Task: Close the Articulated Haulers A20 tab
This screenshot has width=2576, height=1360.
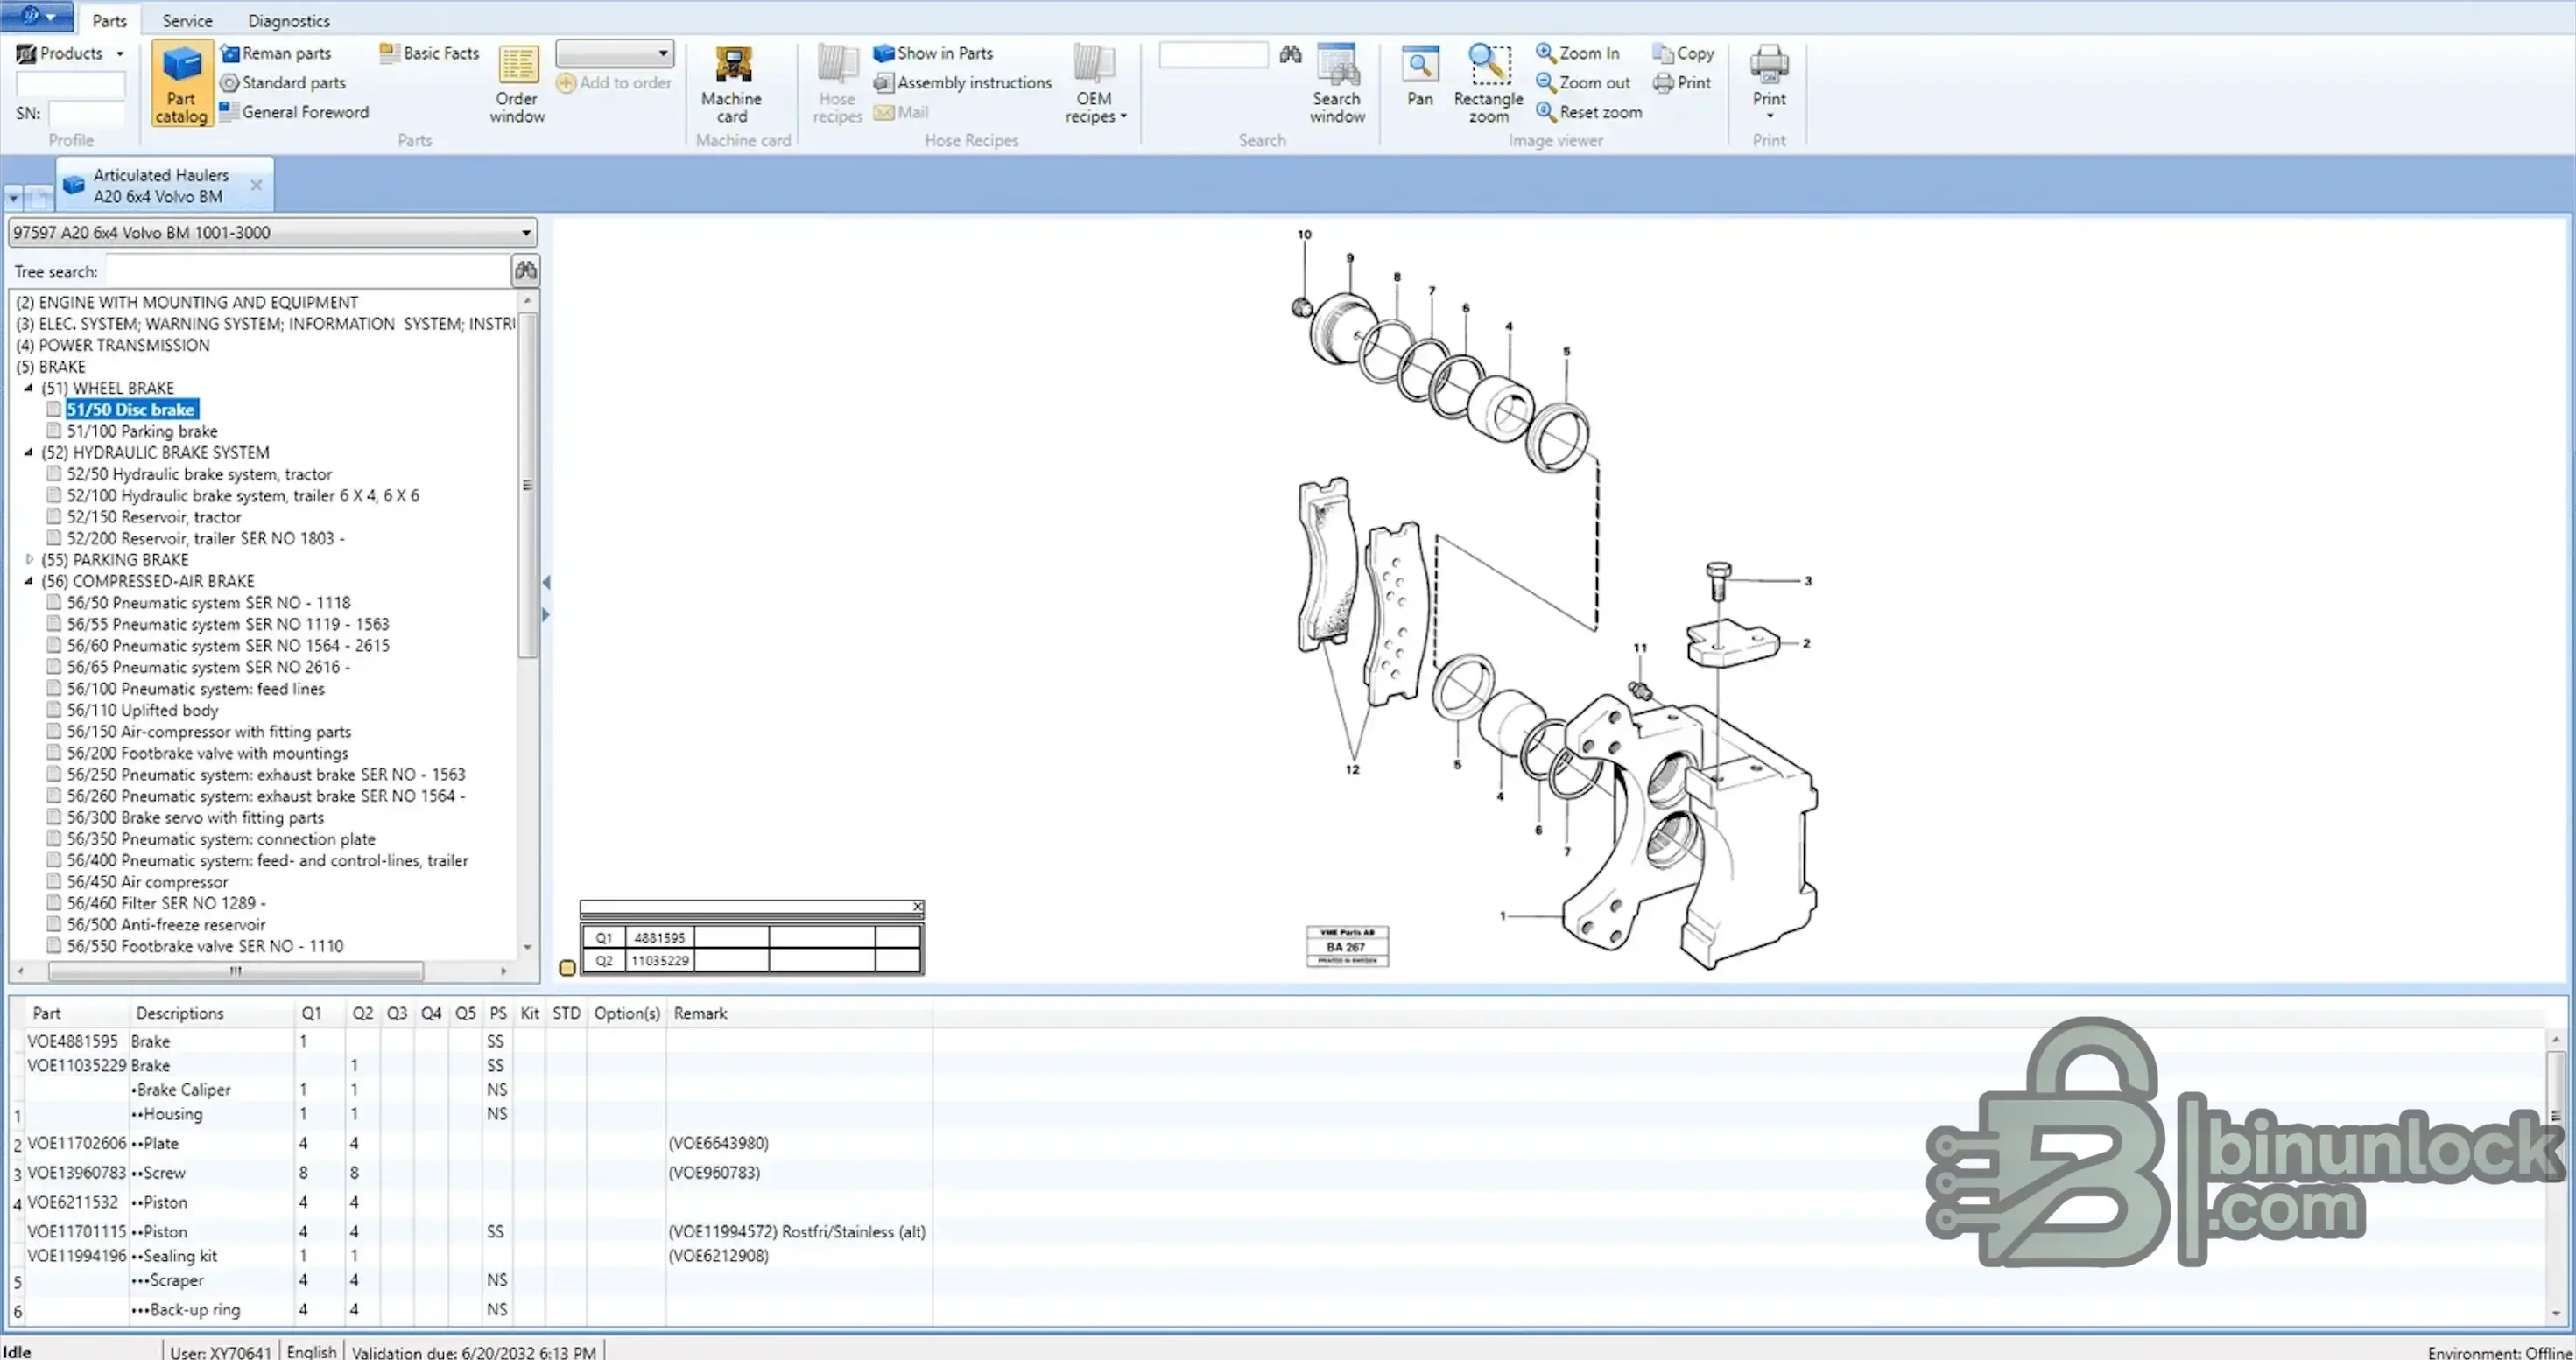Action: coord(256,185)
